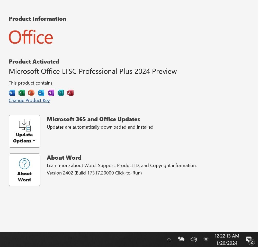Select 'This product contains' text
Viewport: 259px width, 247px height.
point(31,83)
